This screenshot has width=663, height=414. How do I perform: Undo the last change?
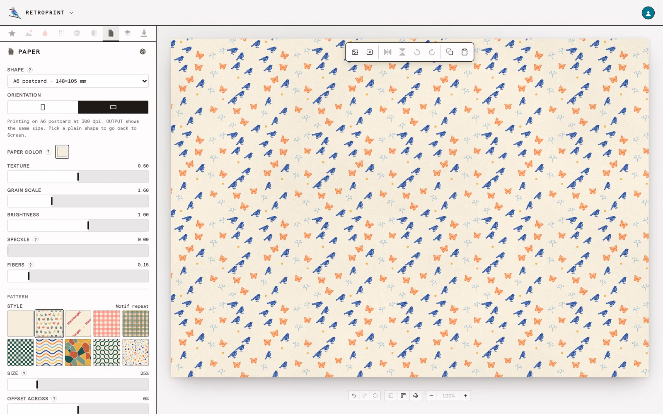coord(354,396)
